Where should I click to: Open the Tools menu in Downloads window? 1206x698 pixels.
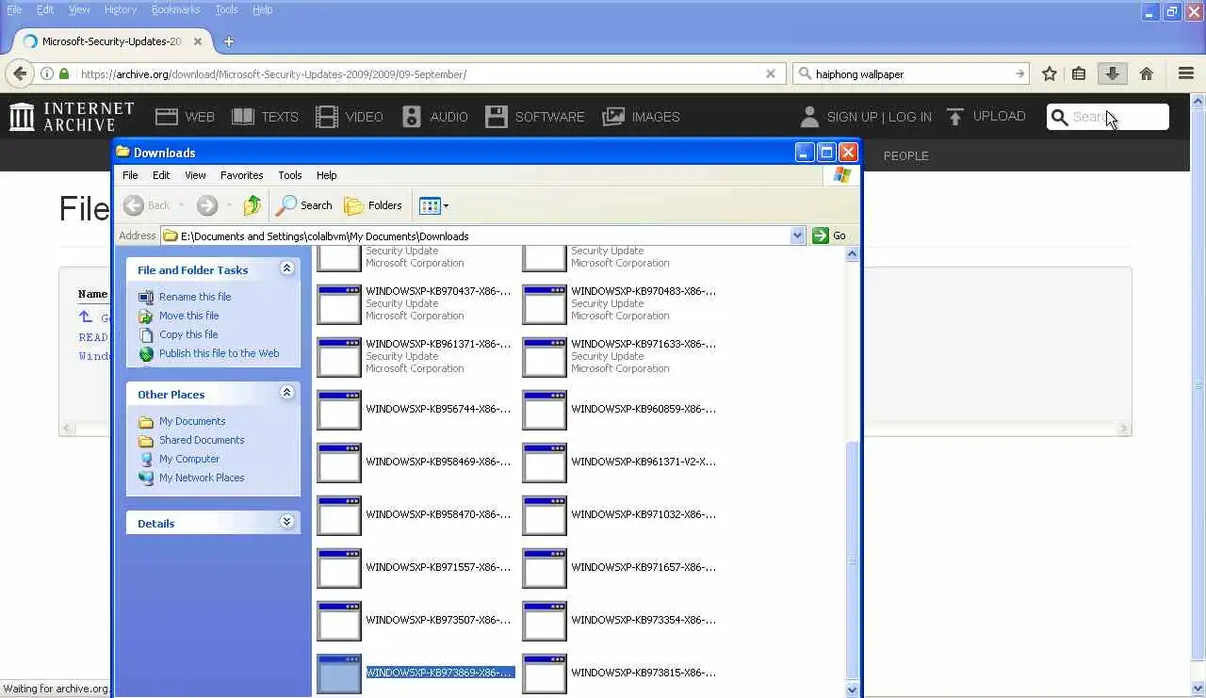(x=290, y=175)
